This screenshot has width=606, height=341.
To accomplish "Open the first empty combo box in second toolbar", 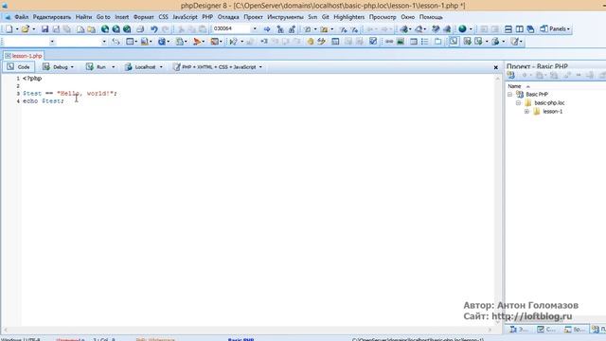I will (x=52, y=42).
